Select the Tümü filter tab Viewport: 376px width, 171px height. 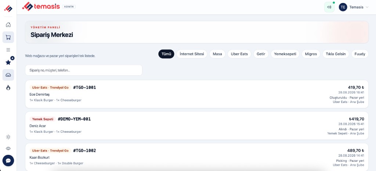point(166,54)
